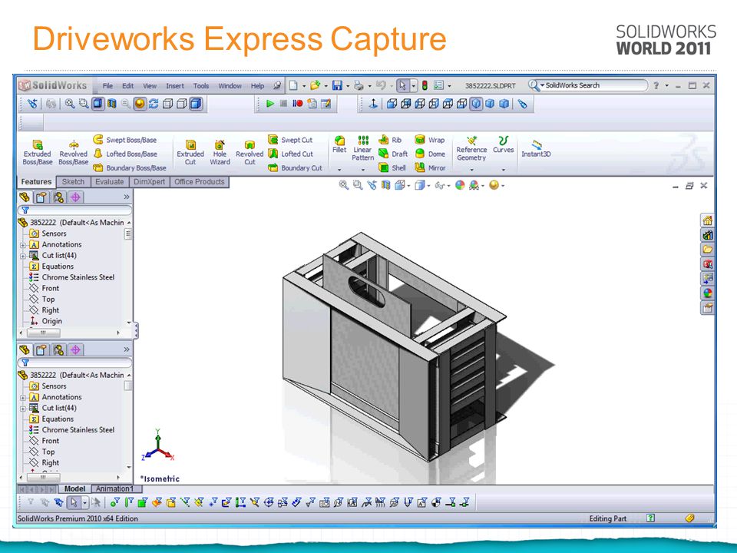
Task: Open the Edit menu
Action: click(128, 86)
